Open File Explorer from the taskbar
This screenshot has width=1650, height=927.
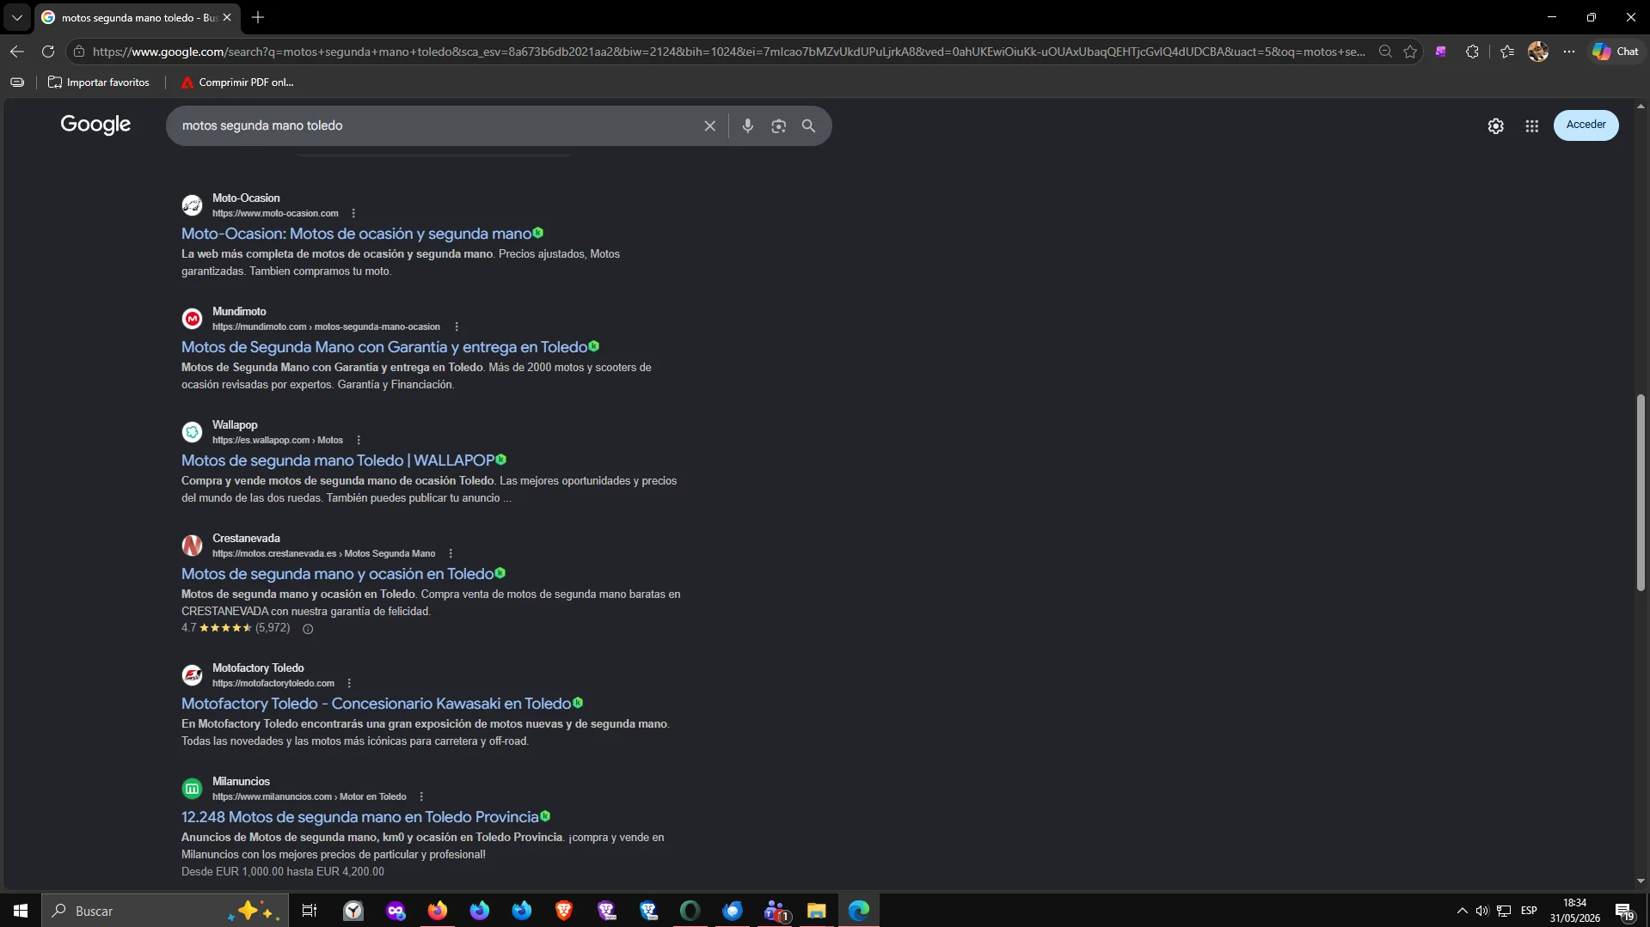pyautogui.click(x=816, y=911)
